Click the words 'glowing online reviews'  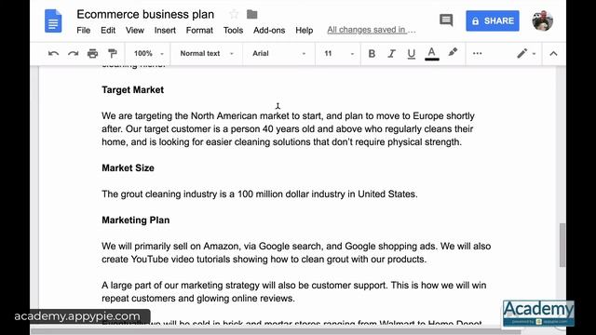(245, 299)
